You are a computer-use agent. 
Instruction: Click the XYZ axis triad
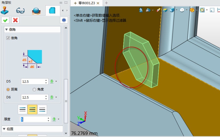coord(82,118)
